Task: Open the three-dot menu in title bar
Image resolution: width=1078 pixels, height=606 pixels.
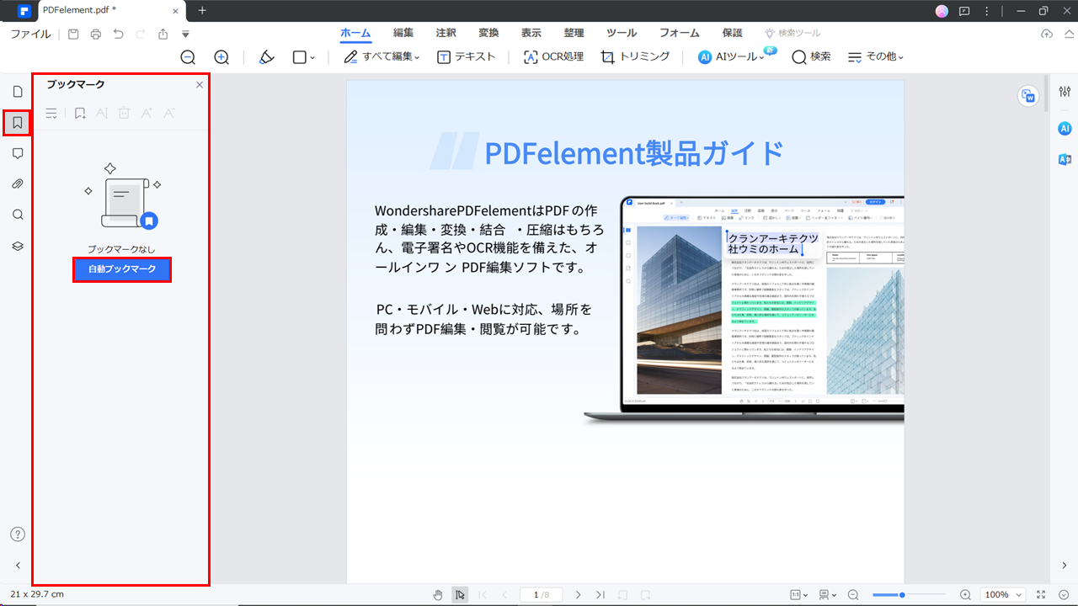Action: 986,11
